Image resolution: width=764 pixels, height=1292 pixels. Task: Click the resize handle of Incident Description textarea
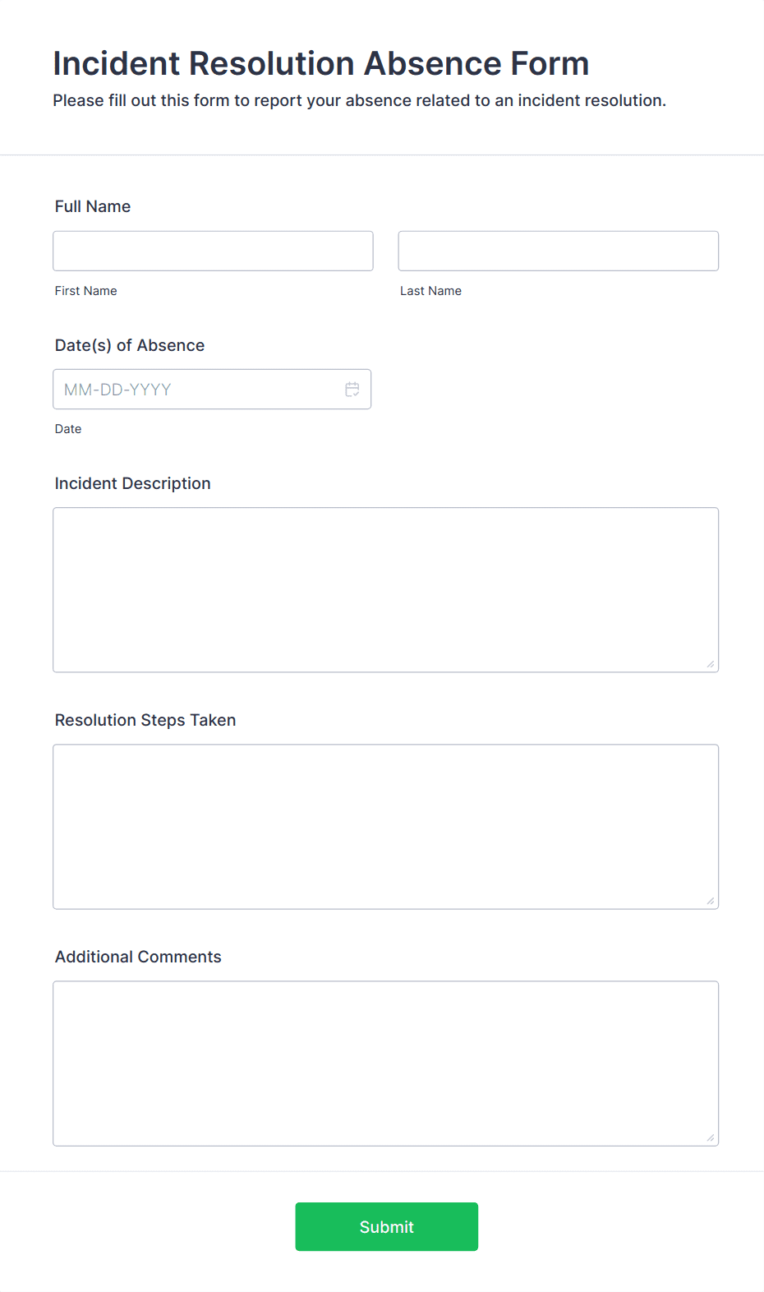[x=711, y=662]
